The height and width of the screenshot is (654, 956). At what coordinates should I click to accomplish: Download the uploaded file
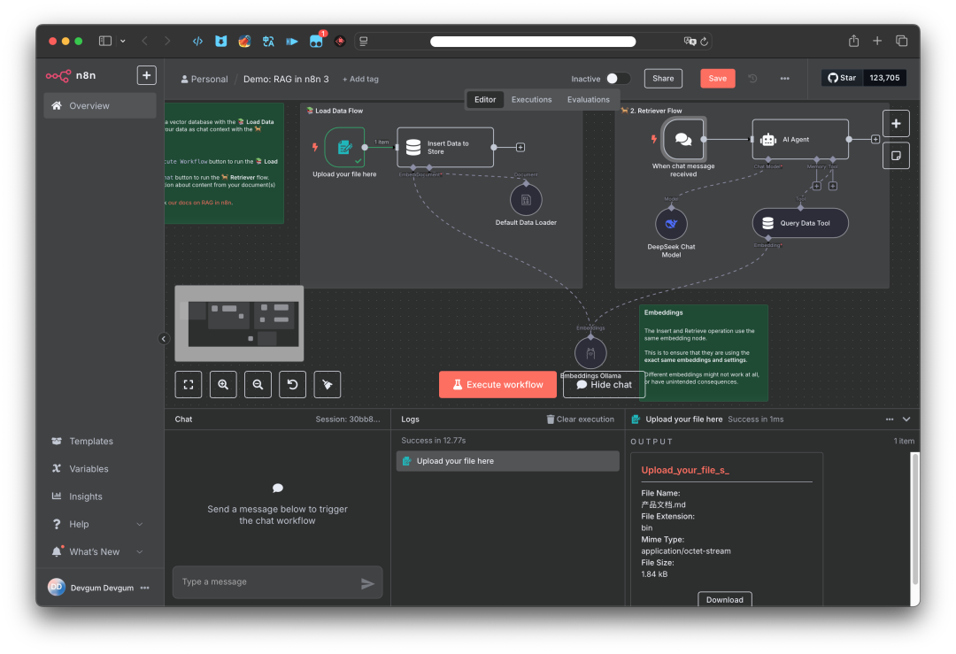click(x=724, y=600)
